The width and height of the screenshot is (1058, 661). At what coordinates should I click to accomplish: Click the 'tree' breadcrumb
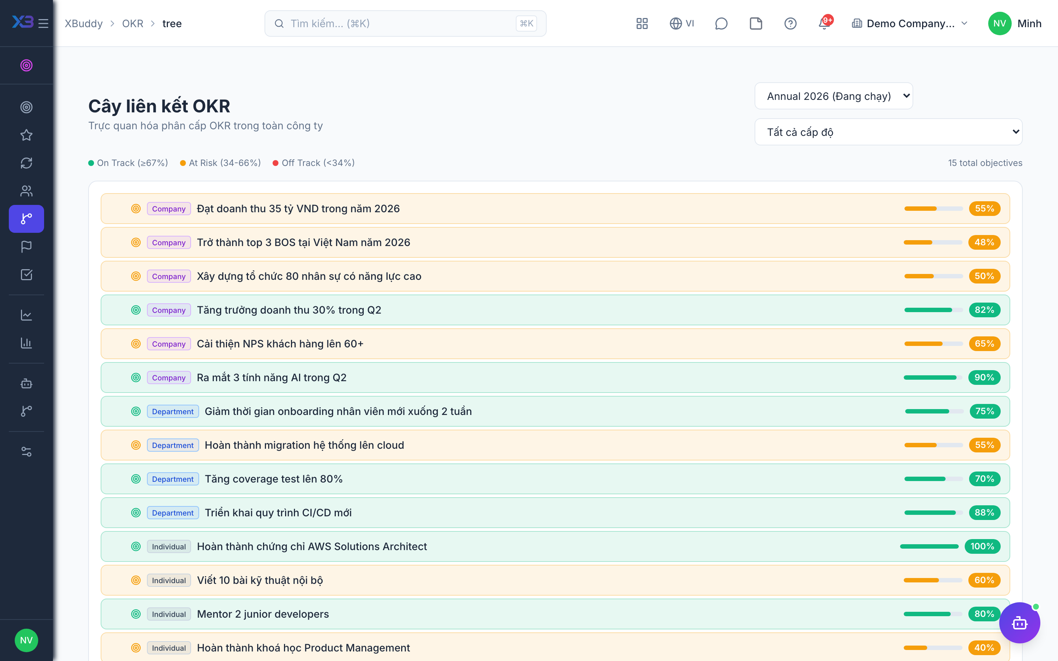(x=172, y=23)
